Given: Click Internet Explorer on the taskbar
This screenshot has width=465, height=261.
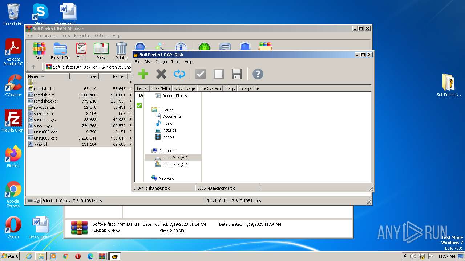Looking at the screenshot, I should [x=29, y=256].
